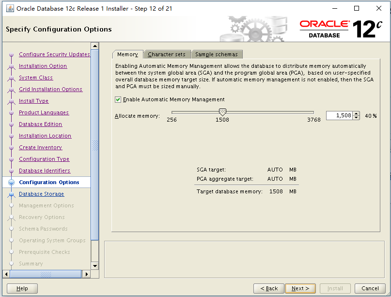The height and width of the screenshot is (297, 391).
Task: Click the Cancel button
Action: (370, 289)
